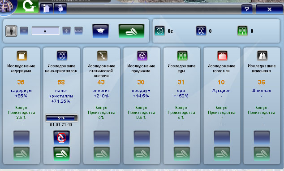The height and width of the screenshot is (171, 284).
Task: Click the 'Исследование продиума' title
Action: [x=141, y=68]
